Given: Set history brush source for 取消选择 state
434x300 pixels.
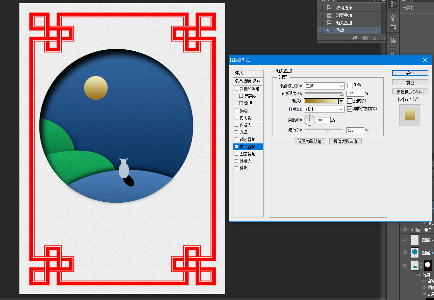Looking at the screenshot, I should pyautogui.click(x=321, y=8).
